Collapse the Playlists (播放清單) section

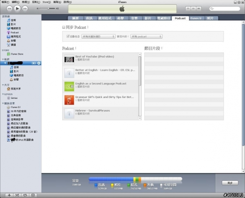(x=3, y=103)
